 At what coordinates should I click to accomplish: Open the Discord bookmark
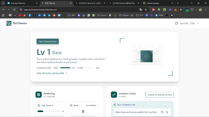click(79, 15)
